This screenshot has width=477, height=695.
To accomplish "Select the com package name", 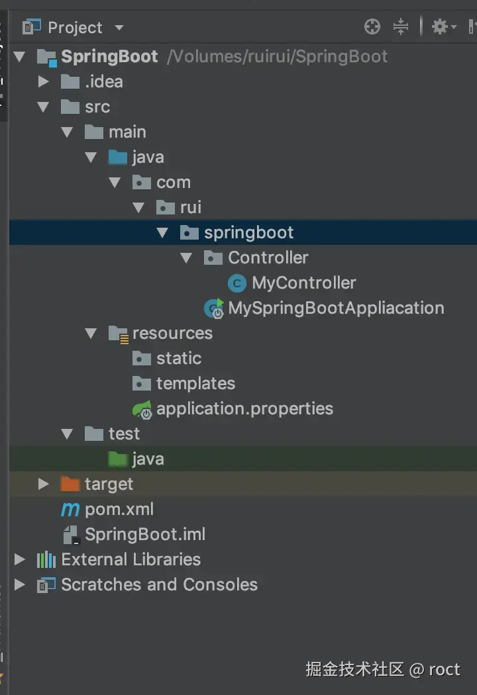I will (x=174, y=183).
